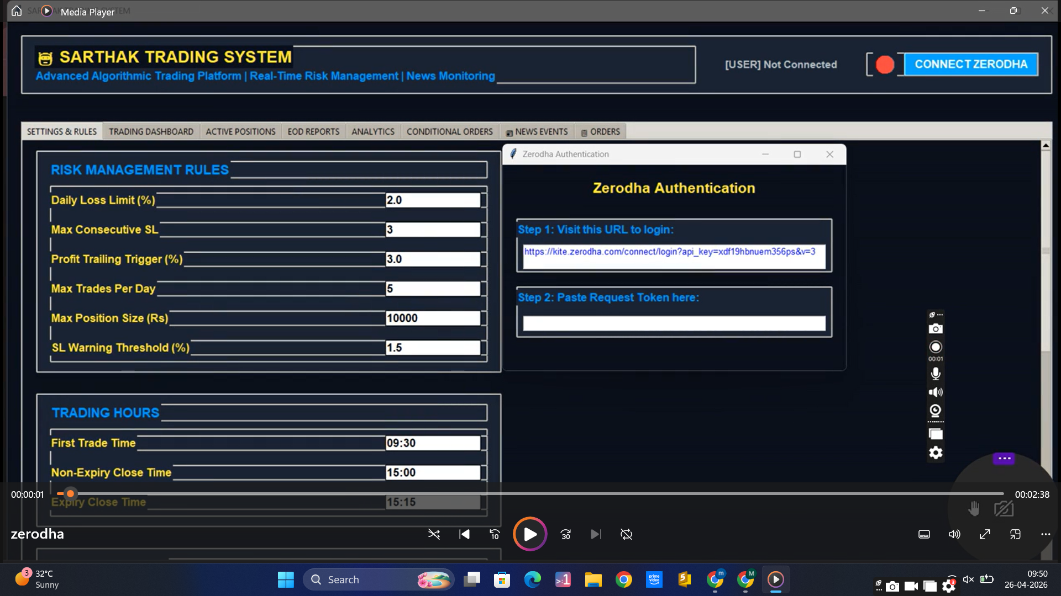Image resolution: width=1061 pixels, height=596 pixels.
Task: Switch to ORDERS tab
Action: pyautogui.click(x=600, y=131)
